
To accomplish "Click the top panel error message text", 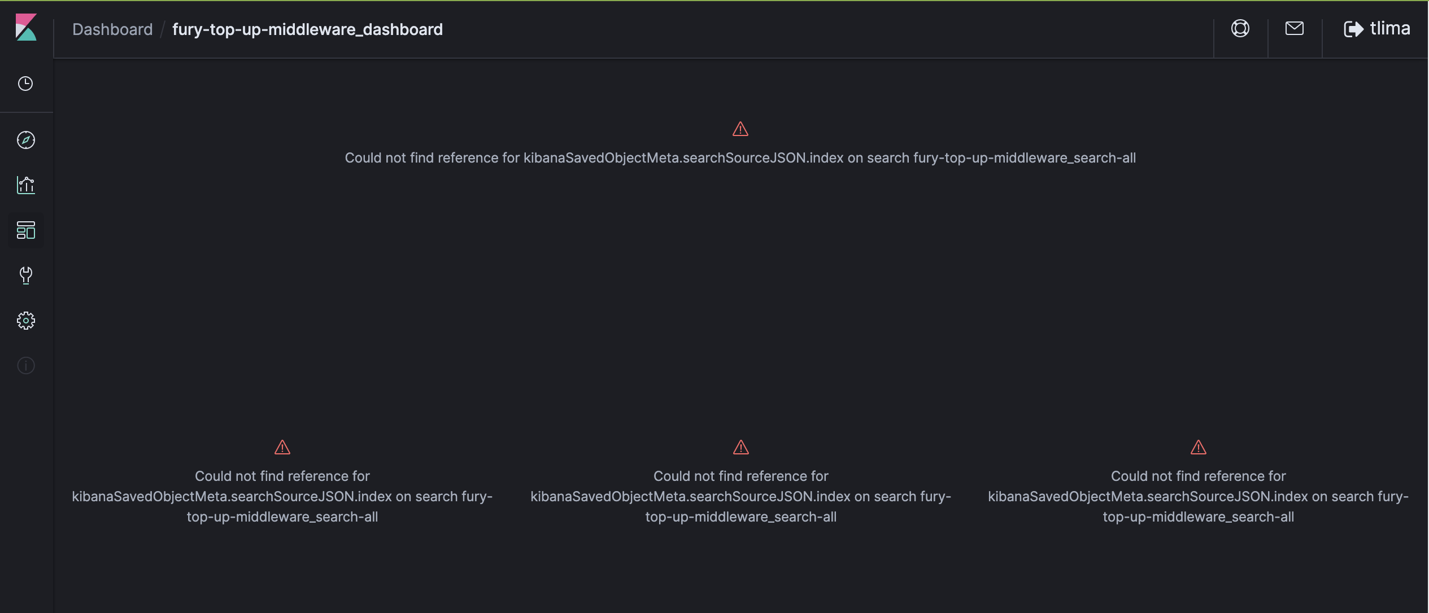I will tap(740, 158).
